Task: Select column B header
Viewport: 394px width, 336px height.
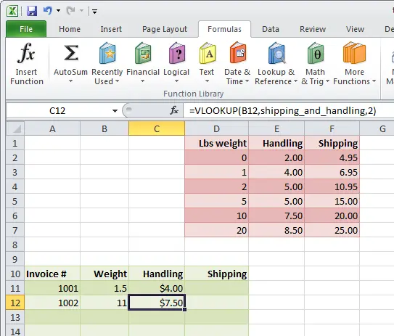Action: 104,128
